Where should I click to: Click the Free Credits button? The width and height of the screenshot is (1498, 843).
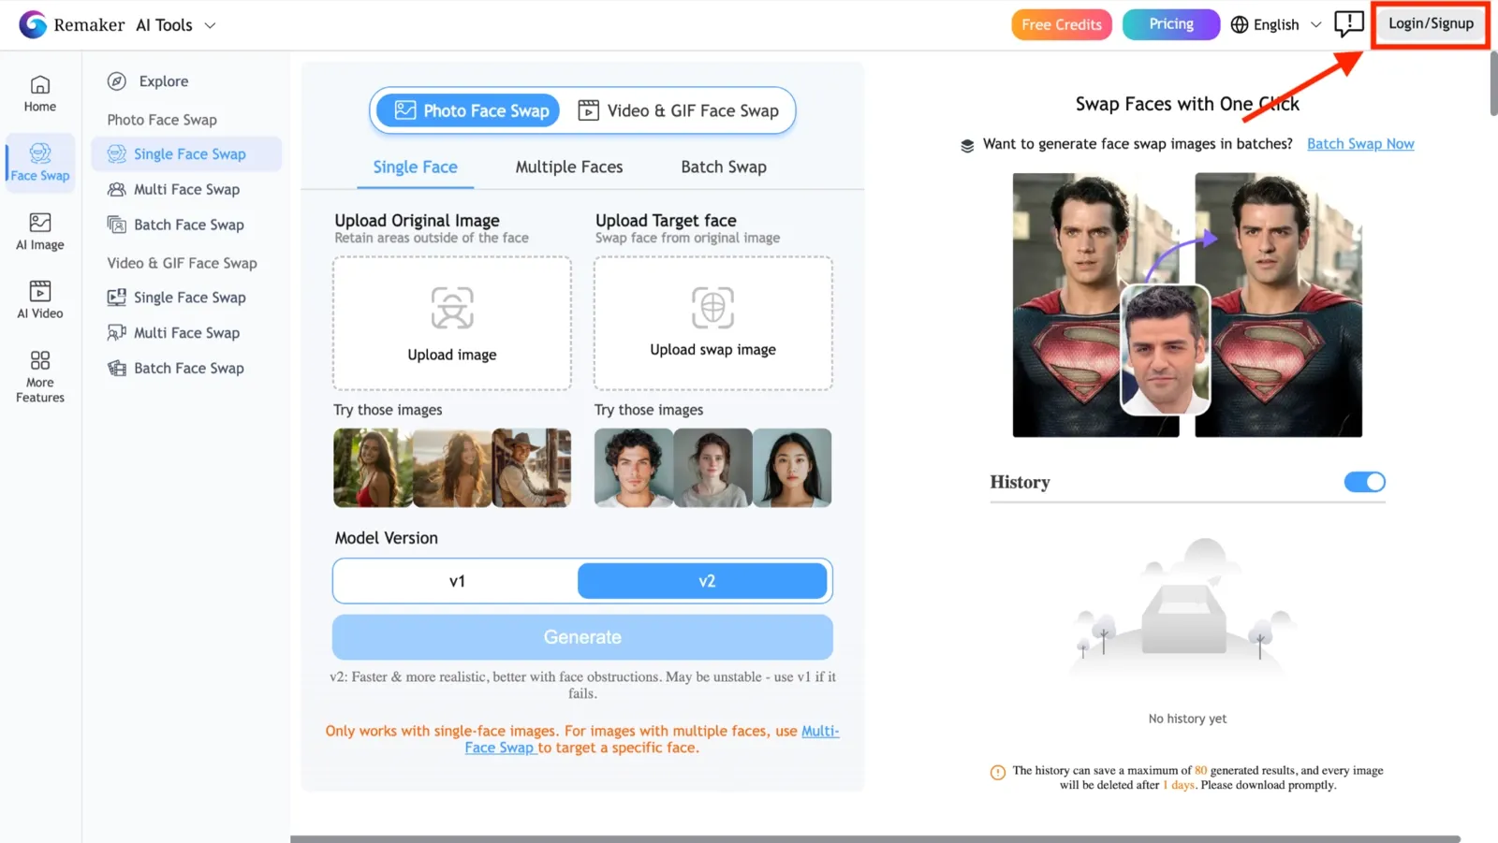click(x=1062, y=24)
